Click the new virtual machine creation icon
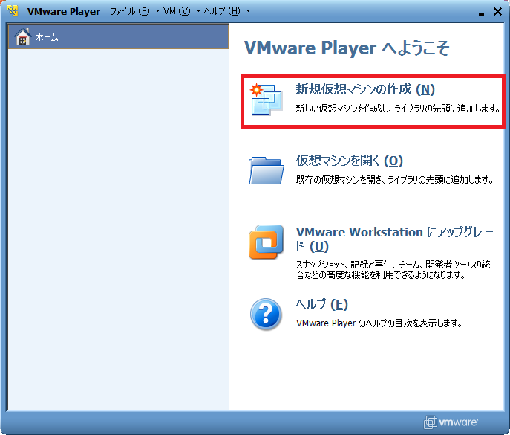 266,99
